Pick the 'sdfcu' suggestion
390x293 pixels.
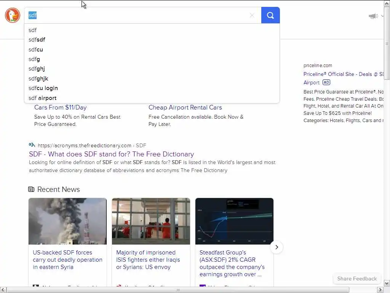tap(152, 50)
